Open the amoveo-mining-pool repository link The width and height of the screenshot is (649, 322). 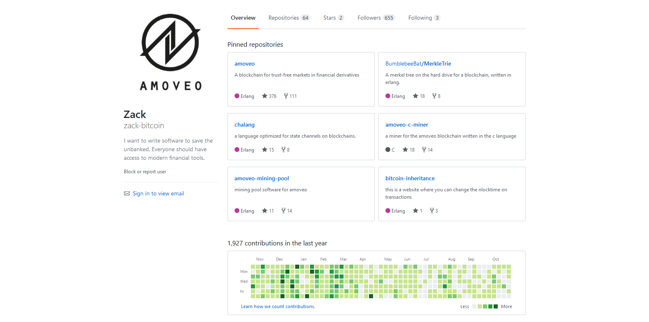tap(262, 178)
